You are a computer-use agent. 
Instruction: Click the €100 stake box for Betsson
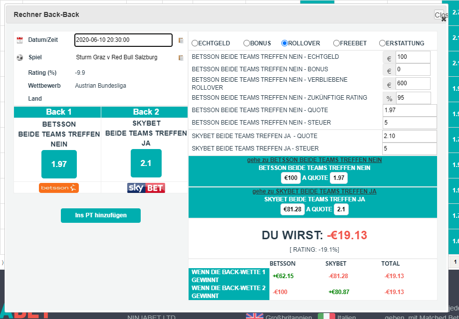click(291, 178)
